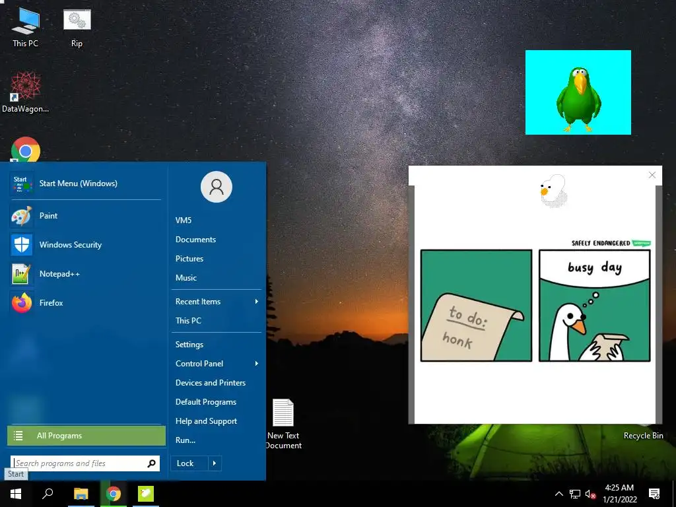676x507 pixels.
Task: Click the Firefox icon in Start menu
Action: [22, 302]
